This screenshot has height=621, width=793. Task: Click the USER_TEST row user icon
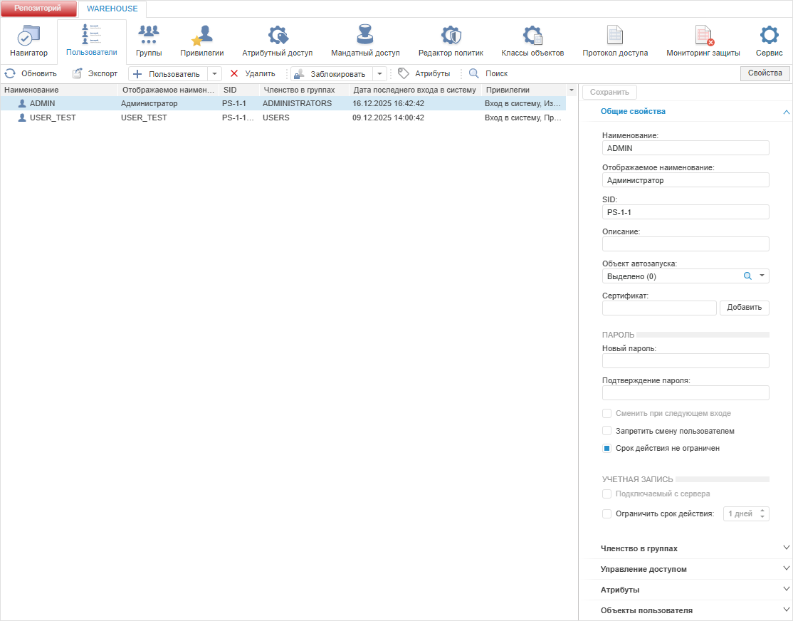pyautogui.click(x=22, y=118)
